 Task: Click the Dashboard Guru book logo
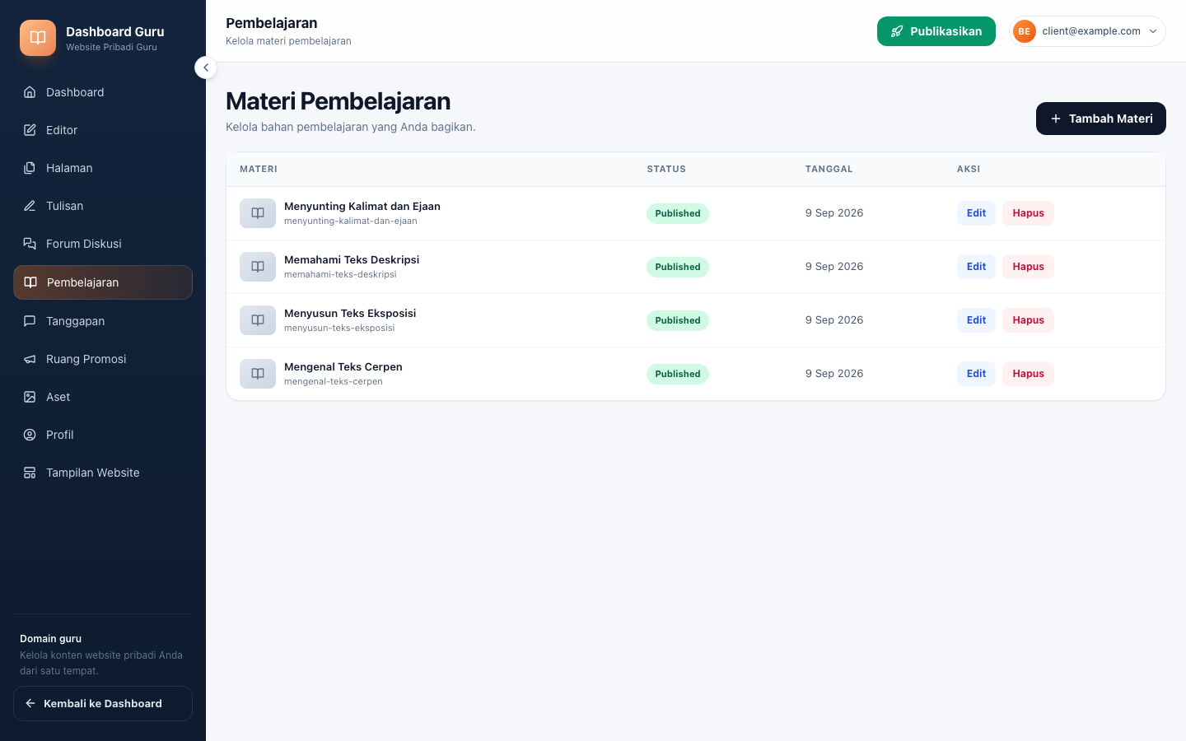[x=38, y=38]
